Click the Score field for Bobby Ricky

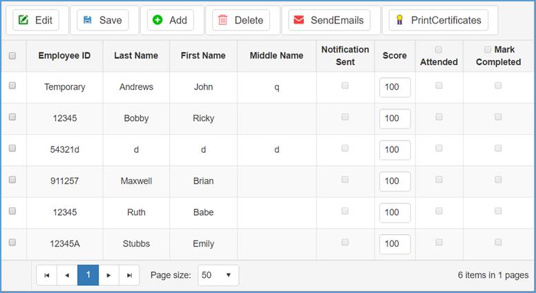click(x=394, y=118)
